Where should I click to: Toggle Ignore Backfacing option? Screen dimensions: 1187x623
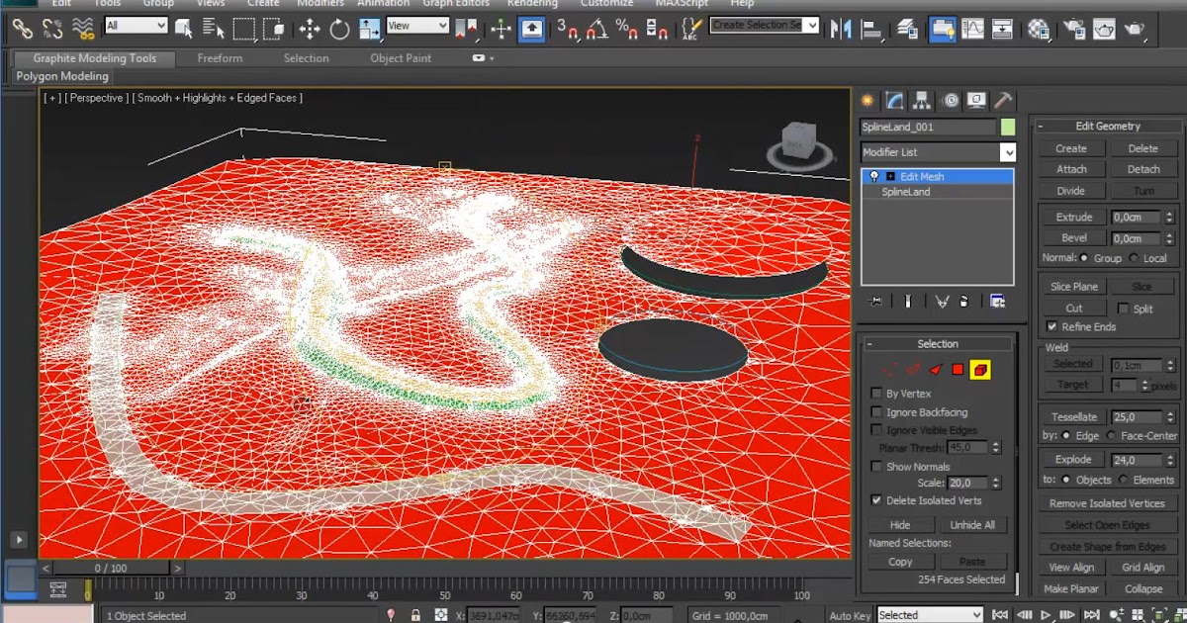(876, 412)
